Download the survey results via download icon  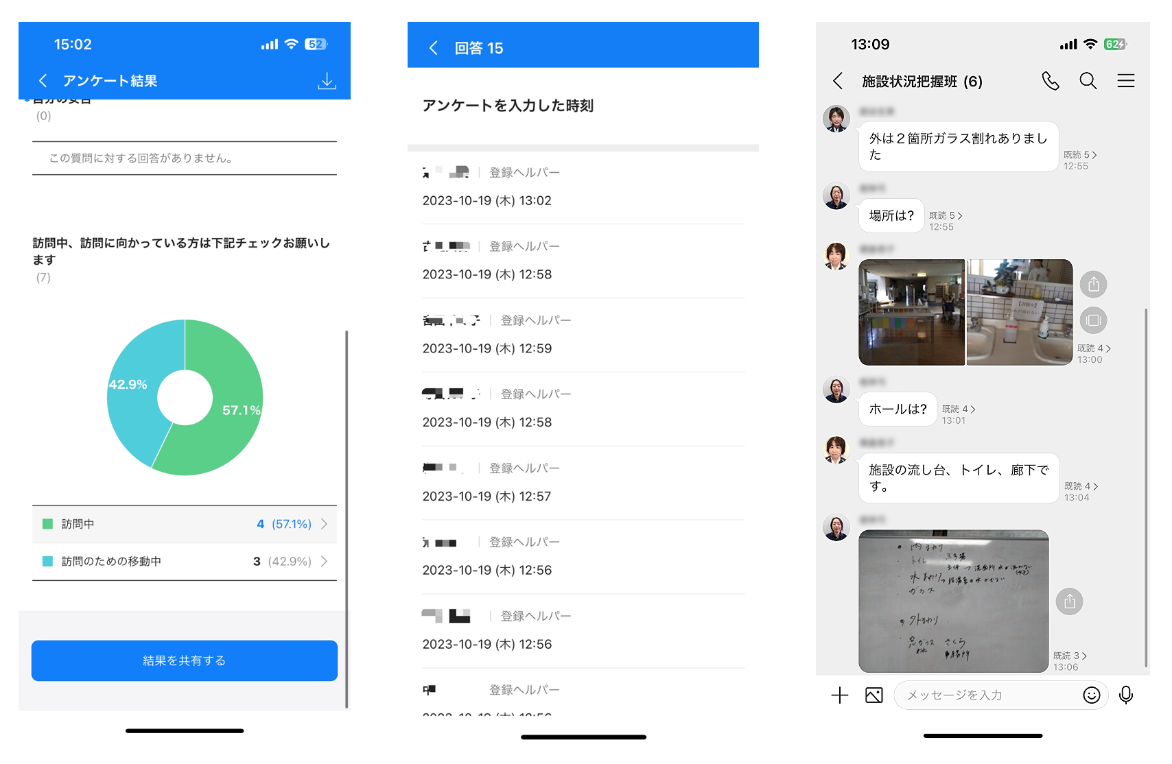click(x=327, y=81)
